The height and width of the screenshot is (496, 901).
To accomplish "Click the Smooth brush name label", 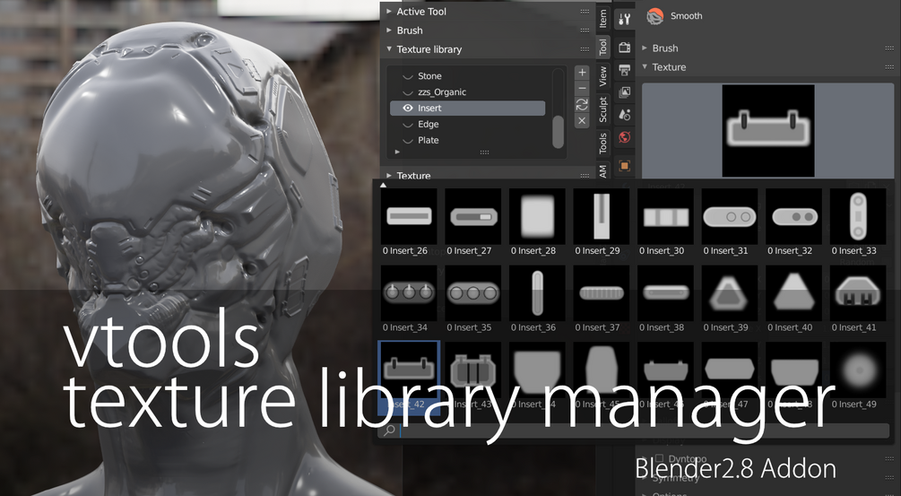I will coord(686,16).
